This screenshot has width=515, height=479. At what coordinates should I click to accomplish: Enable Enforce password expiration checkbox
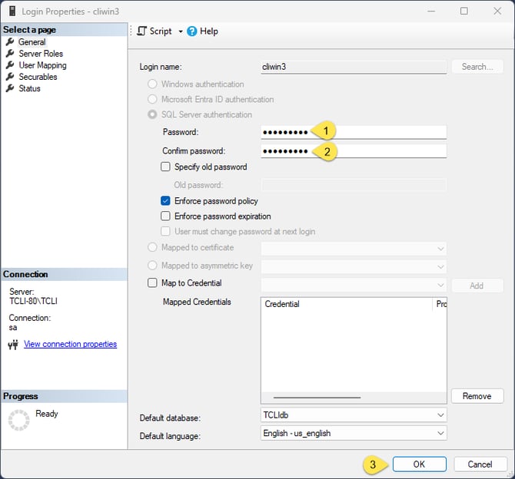(x=165, y=216)
